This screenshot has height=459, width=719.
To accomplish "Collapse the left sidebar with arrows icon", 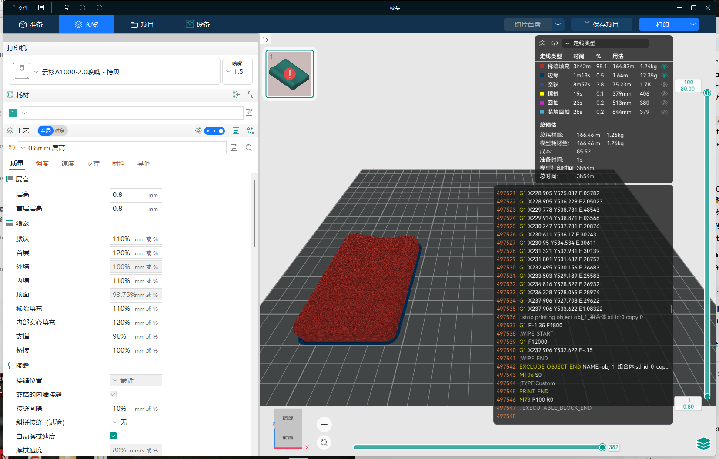I will coord(265,39).
